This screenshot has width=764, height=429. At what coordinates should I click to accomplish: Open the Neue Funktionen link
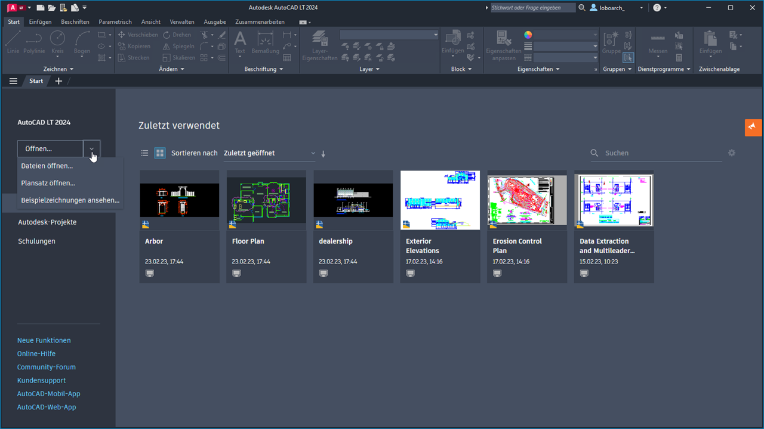point(44,341)
